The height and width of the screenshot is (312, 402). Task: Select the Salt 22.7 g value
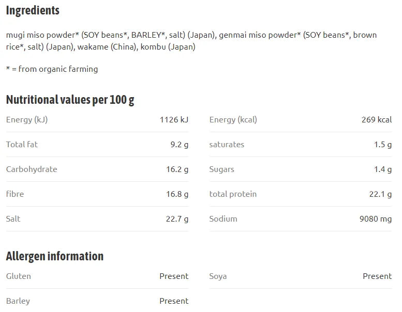coord(177,219)
